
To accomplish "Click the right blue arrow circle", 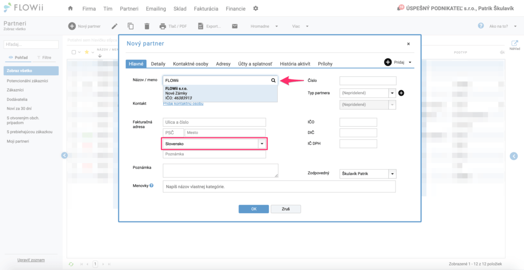I will click(x=513, y=155).
